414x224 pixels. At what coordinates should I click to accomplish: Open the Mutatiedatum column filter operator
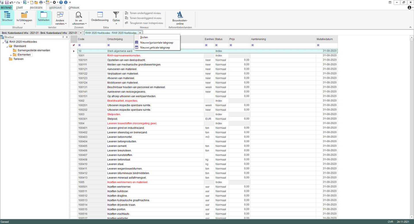pyautogui.click(x=318, y=45)
